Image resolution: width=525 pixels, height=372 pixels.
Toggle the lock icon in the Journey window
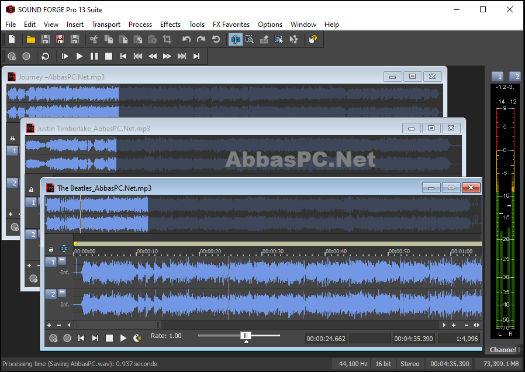(12, 138)
